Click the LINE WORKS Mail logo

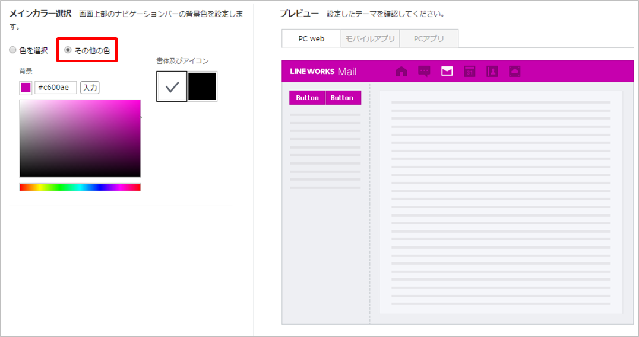323,72
